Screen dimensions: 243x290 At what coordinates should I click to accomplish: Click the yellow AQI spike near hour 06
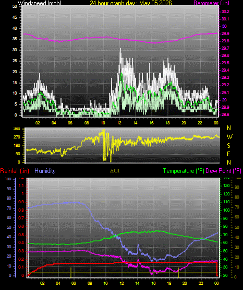[x=71, y=272]
